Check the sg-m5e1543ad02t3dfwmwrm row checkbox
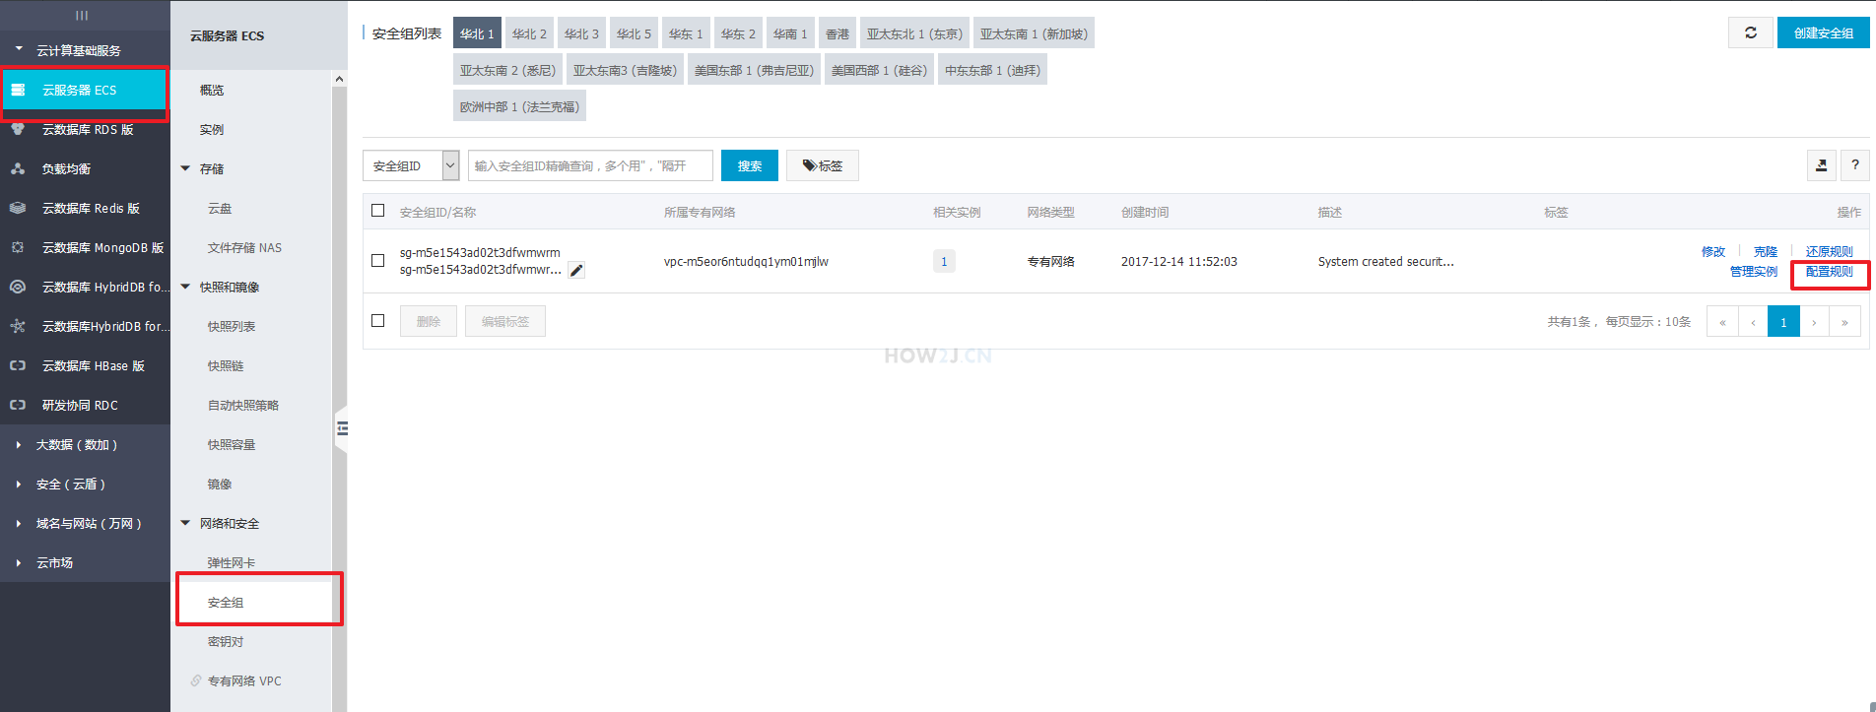This screenshot has width=1876, height=712. (377, 260)
